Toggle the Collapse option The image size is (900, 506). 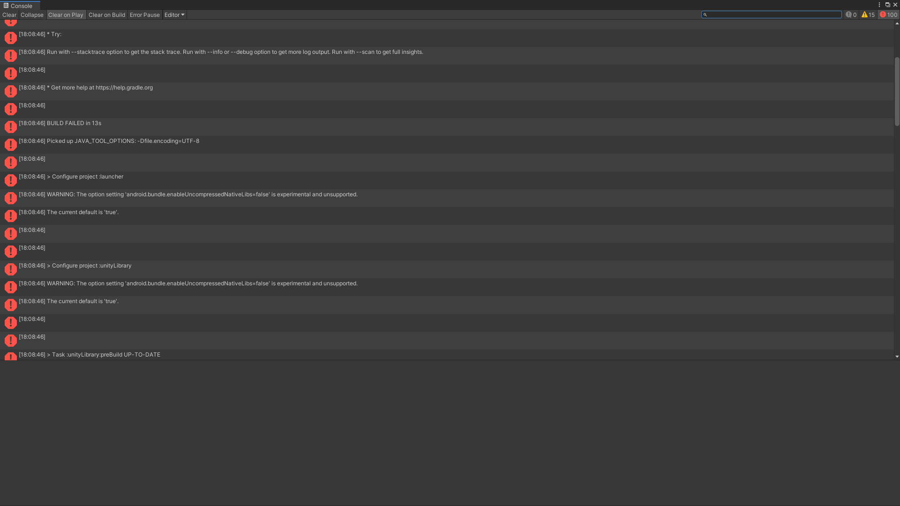[x=32, y=15]
